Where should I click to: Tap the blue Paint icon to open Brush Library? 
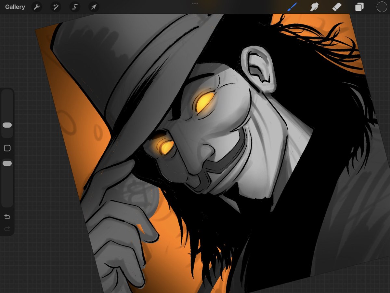pos(292,7)
